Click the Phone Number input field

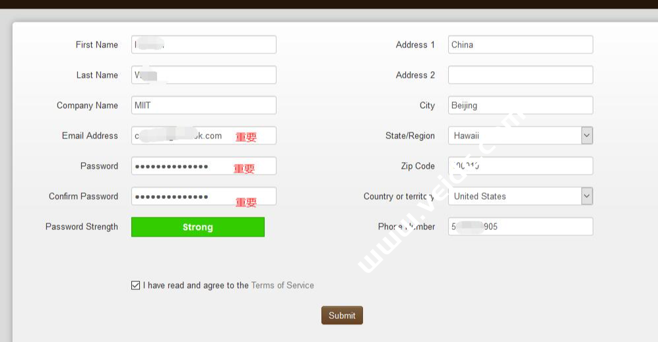coord(520,227)
